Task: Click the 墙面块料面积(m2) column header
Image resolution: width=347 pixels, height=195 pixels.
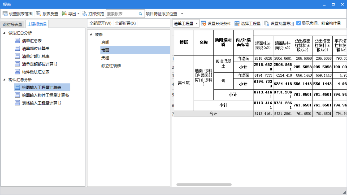Action: click(x=283, y=46)
